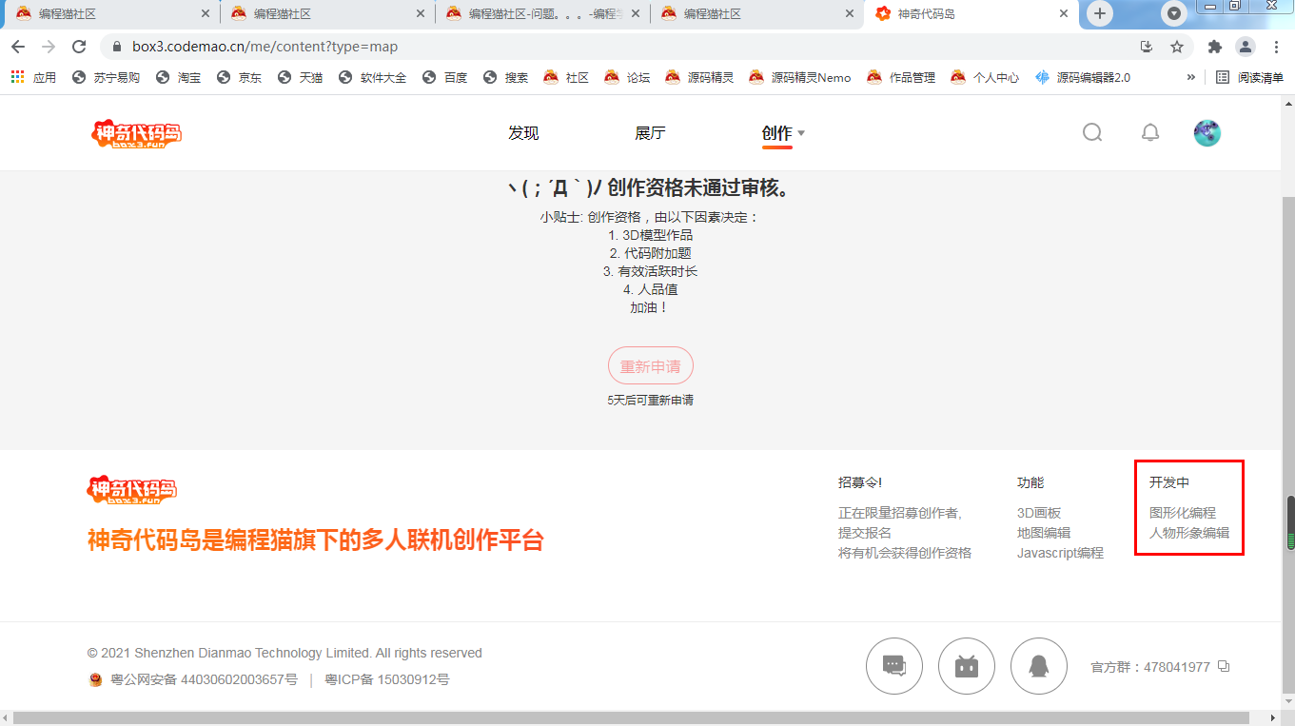Click the QQ penguin footer icon
1295x726 pixels.
click(1039, 666)
